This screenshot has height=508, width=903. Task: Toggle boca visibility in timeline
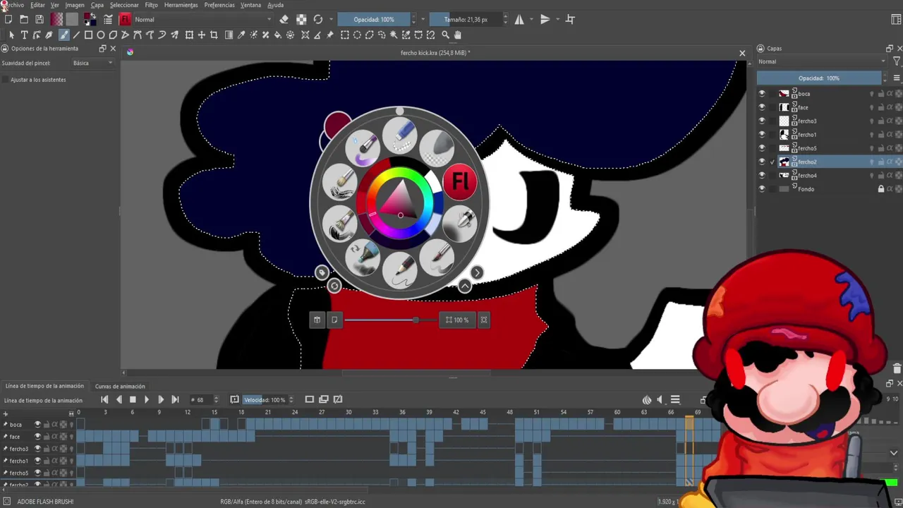point(37,424)
